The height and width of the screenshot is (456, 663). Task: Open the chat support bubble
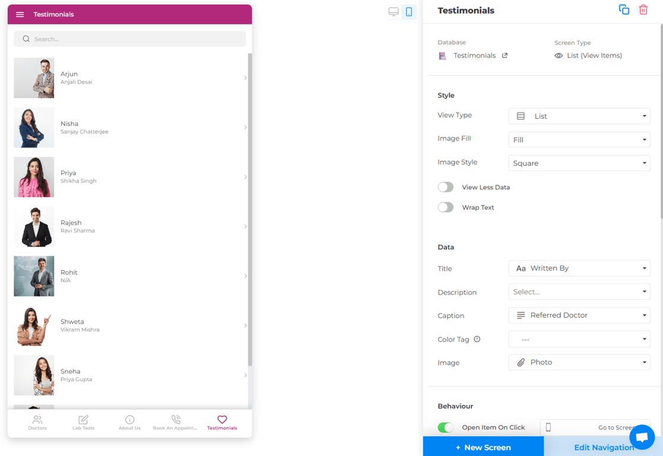click(642, 437)
